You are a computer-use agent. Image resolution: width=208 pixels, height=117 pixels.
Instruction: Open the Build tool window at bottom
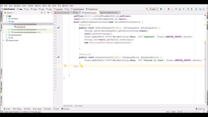click(56, 109)
